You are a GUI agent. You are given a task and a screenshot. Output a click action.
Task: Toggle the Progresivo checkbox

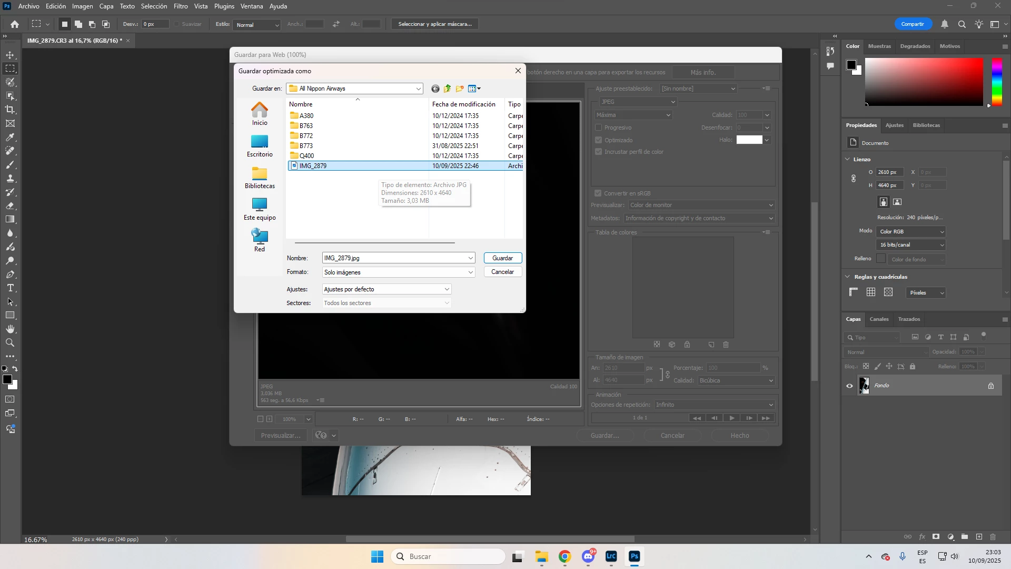coord(598,127)
